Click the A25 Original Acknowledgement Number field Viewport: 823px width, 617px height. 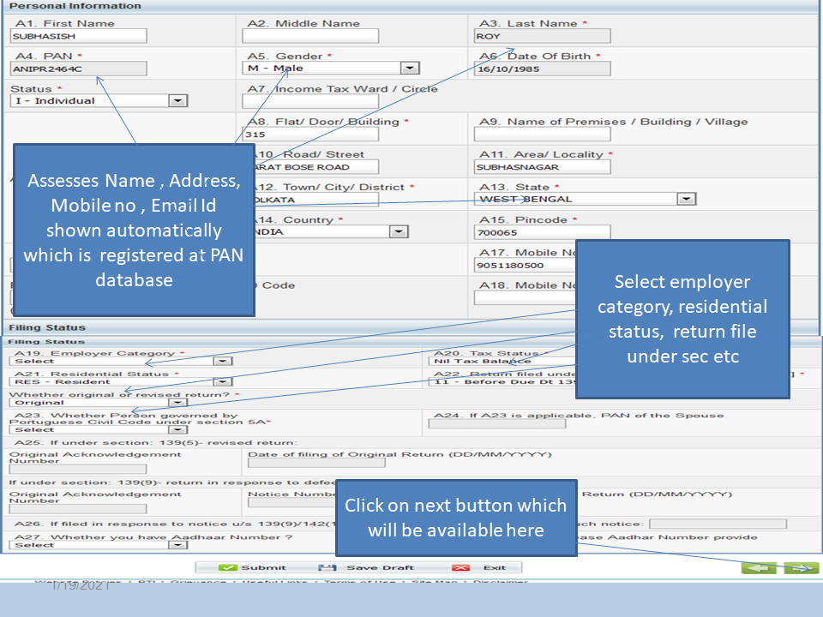click(x=78, y=469)
